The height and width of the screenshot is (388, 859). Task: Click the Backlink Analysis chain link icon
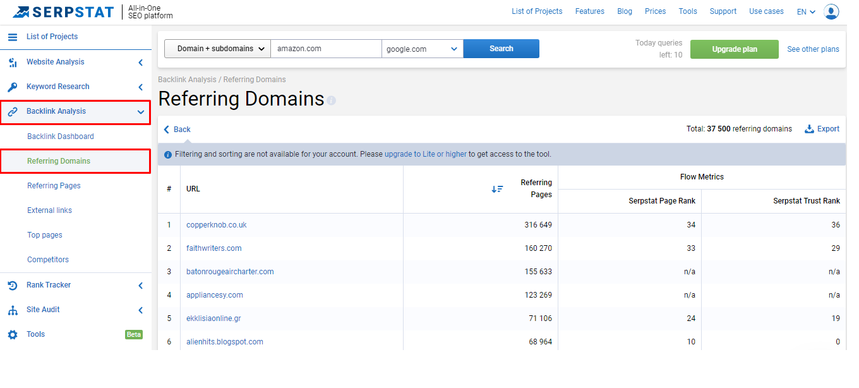coord(13,111)
